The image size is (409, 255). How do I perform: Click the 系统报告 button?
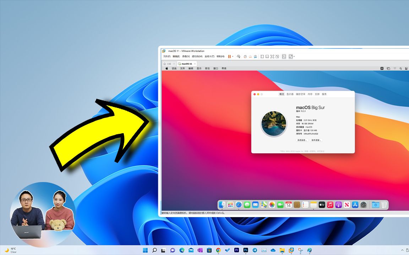point(302,140)
